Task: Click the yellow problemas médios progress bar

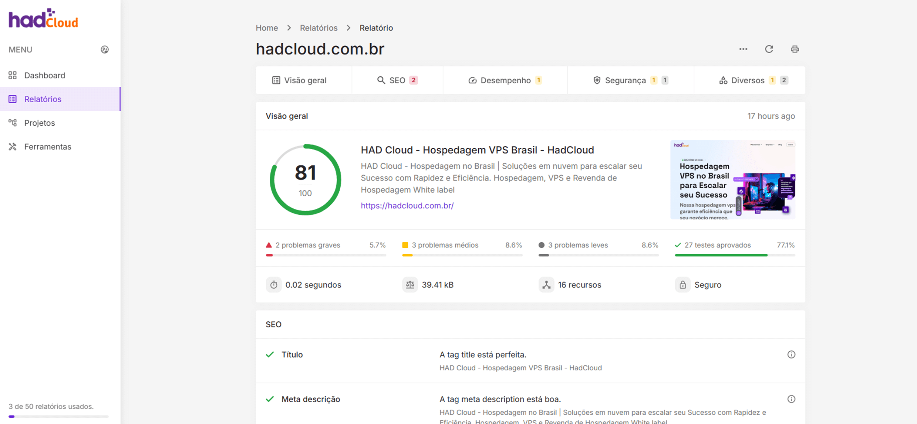Action: (462, 255)
